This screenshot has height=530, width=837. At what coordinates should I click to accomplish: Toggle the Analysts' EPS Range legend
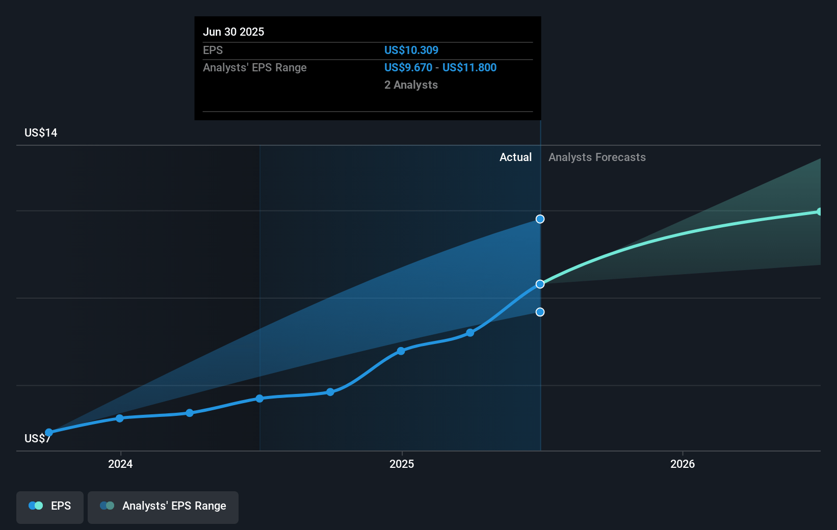pos(163,507)
